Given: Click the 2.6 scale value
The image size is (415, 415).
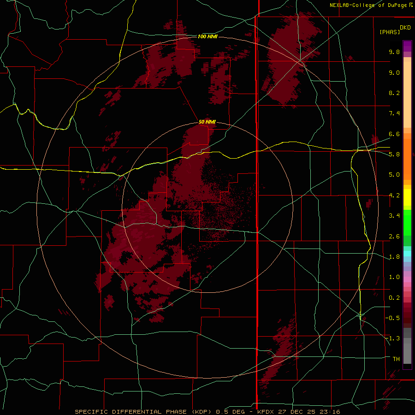Looking at the screenshot, I should point(394,237).
